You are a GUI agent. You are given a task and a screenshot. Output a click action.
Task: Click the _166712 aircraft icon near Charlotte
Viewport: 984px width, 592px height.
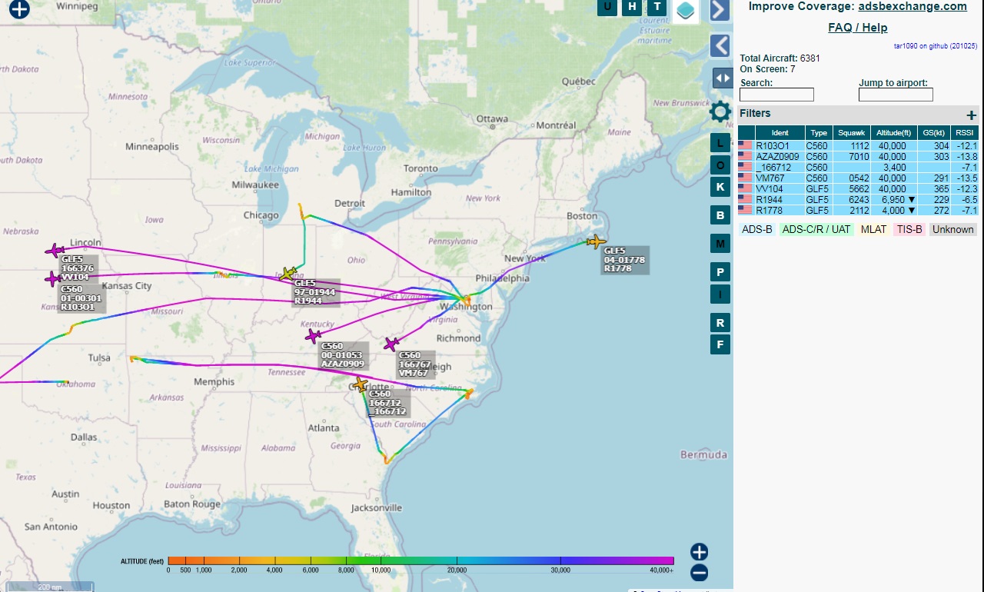[x=360, y=384]
